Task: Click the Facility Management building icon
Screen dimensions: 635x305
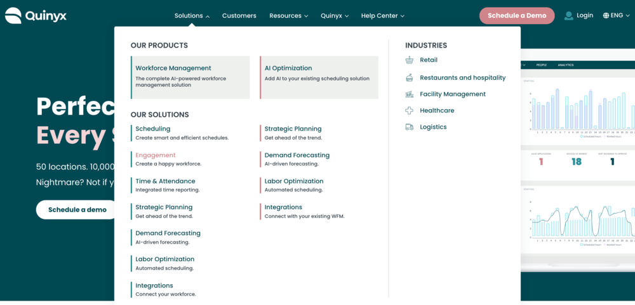Action: 409,94
